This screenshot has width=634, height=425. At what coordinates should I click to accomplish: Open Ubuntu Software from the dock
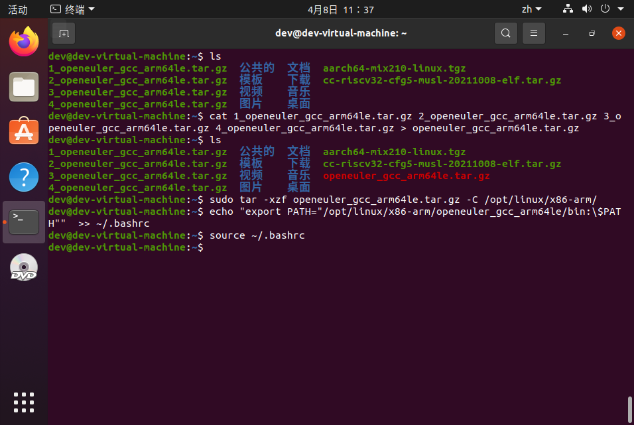click(24, 131)
